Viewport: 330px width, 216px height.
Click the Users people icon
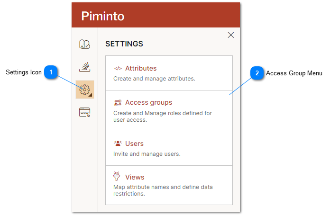click(x=118, y=144)
